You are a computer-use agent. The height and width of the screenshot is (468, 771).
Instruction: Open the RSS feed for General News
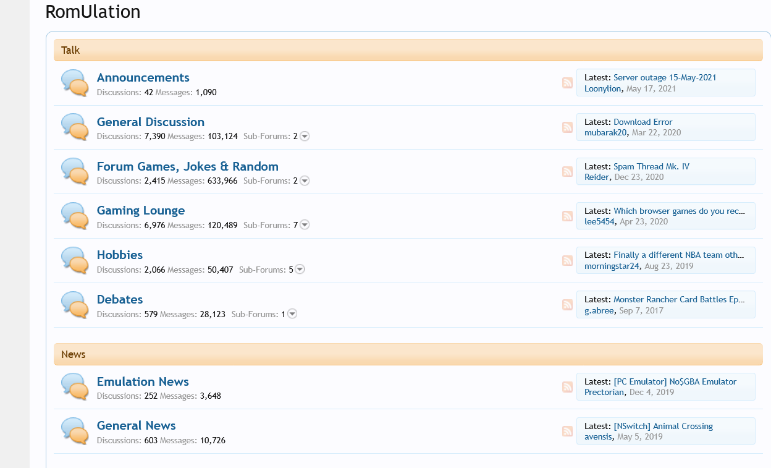click(567, 432)
